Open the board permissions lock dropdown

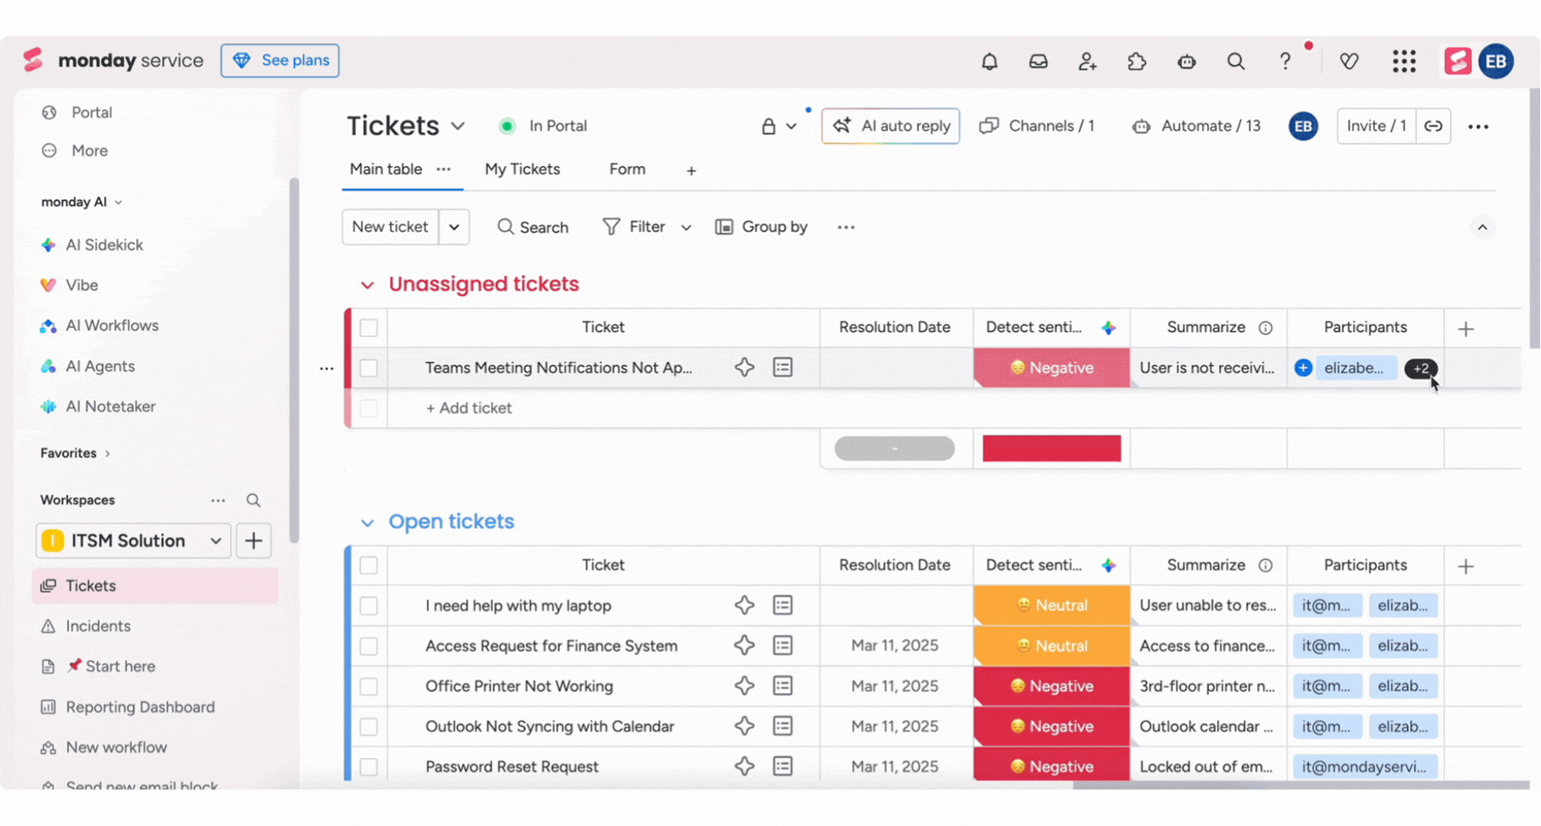tap(779, 127)
